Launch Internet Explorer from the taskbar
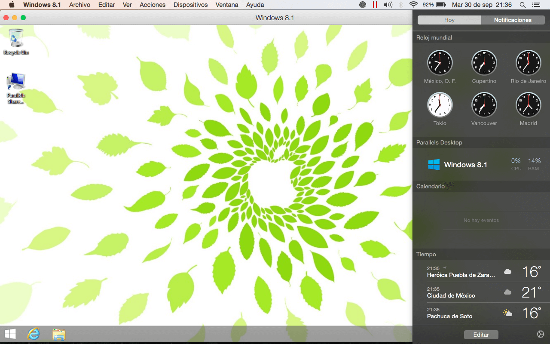 (x=34, y=334)
